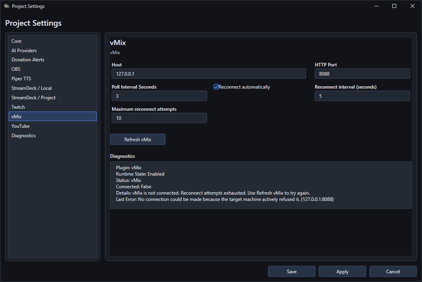This screenshot has width=422, height=282.
Task: Maximize the Project Settings window
Action: [x=394, y=6]
